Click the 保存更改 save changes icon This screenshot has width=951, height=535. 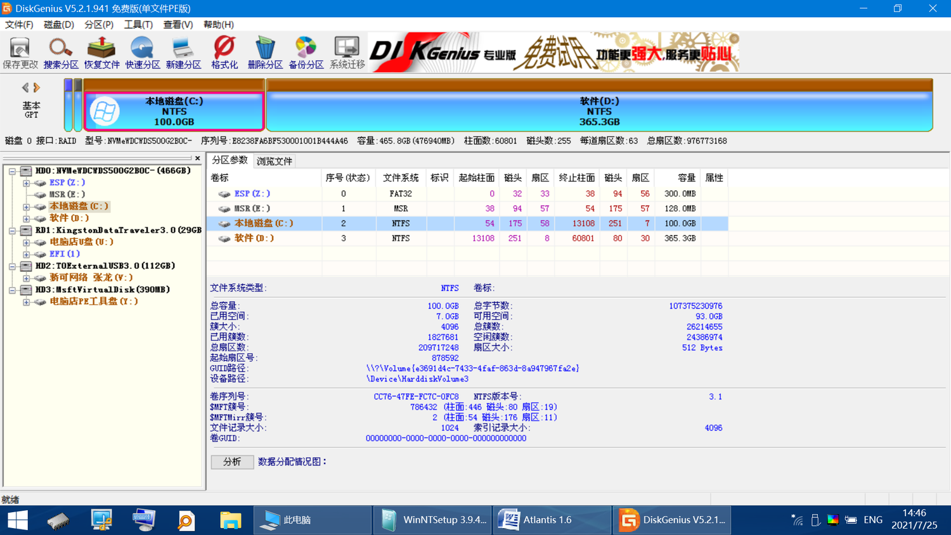tap(20, 53)
